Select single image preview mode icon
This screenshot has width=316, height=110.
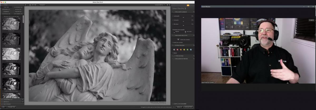(30, 5)
